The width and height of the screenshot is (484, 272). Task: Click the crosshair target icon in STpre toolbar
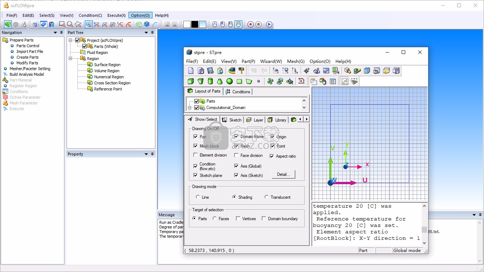[306, 71]
